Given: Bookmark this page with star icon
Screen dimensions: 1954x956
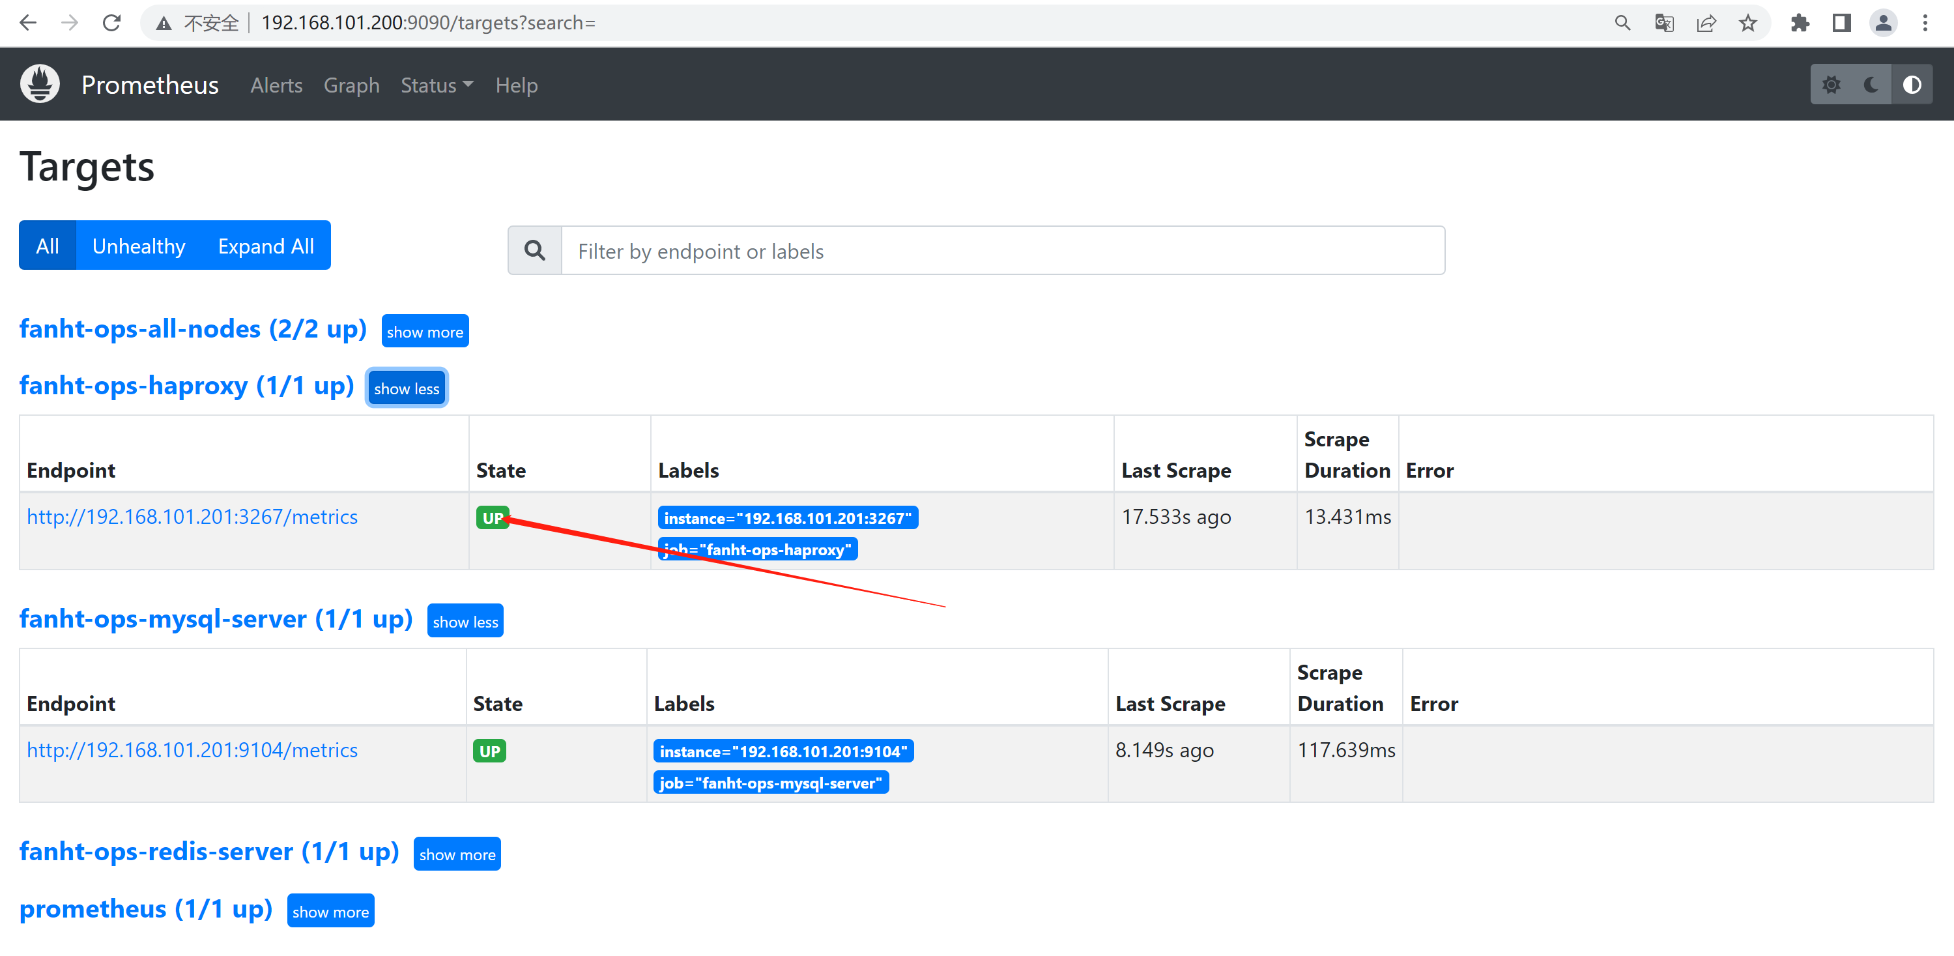Looking at the screenshot, I should pyautogui.click(x=1747, y=23).
